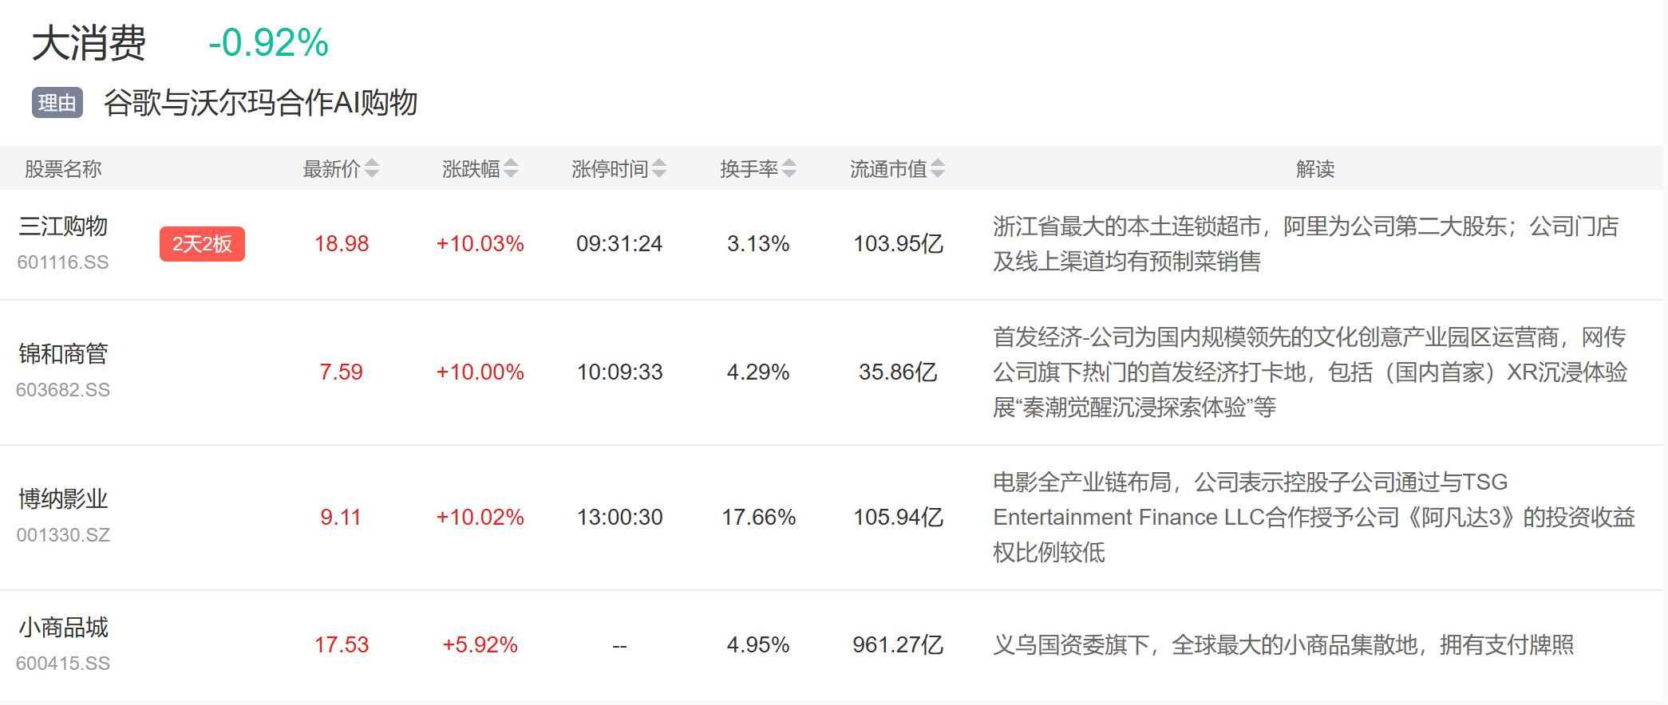Screen dimensions: 1668x705
Task: Click stock code 601116.SS
Action: click(63, 262)
